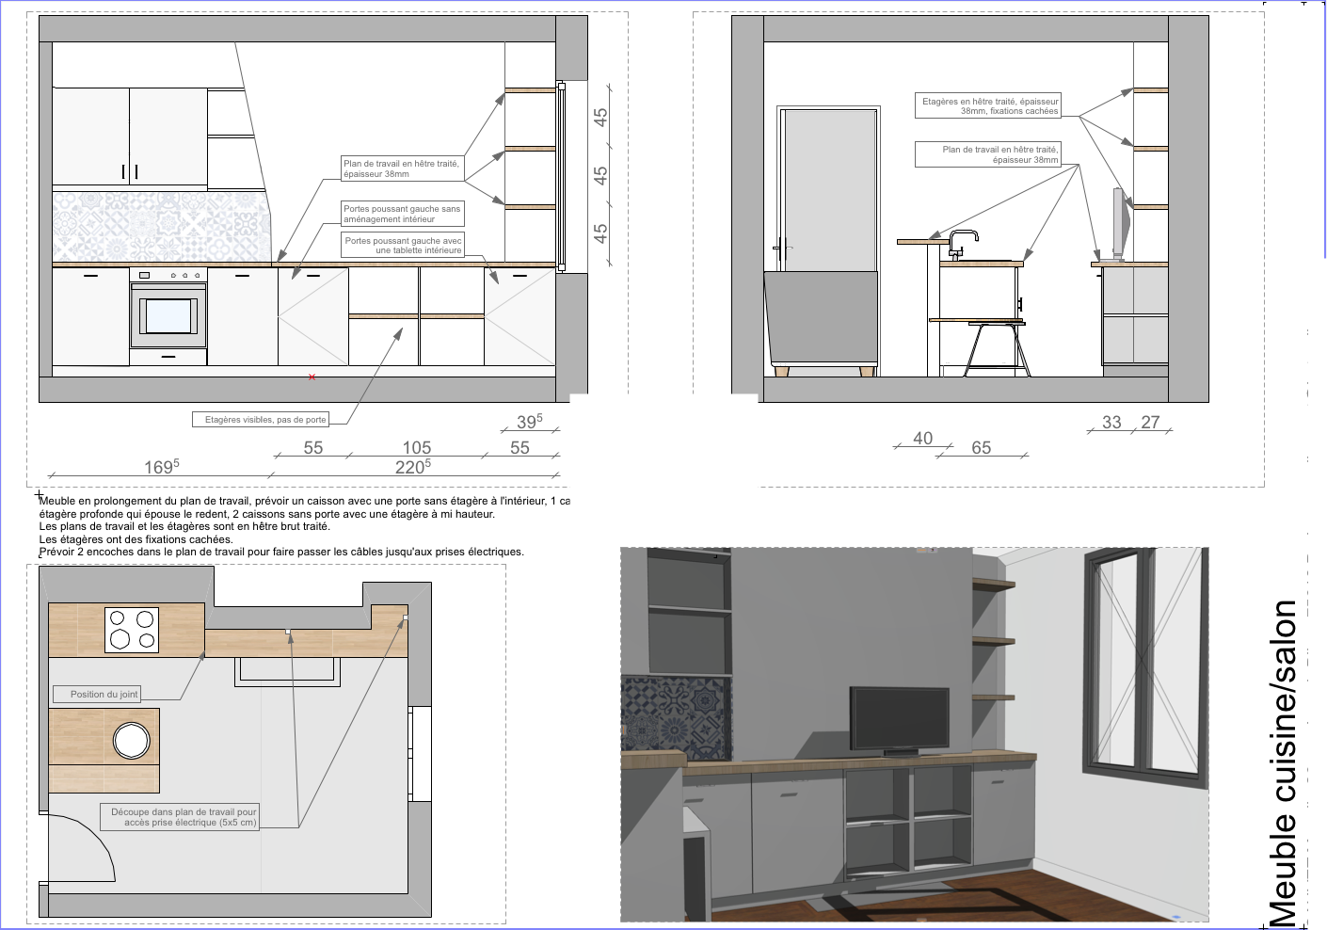This screenshot has height=930, width=1327.
Task: Click the four-burner hob in the floor plan
Action: click(132, 630)
